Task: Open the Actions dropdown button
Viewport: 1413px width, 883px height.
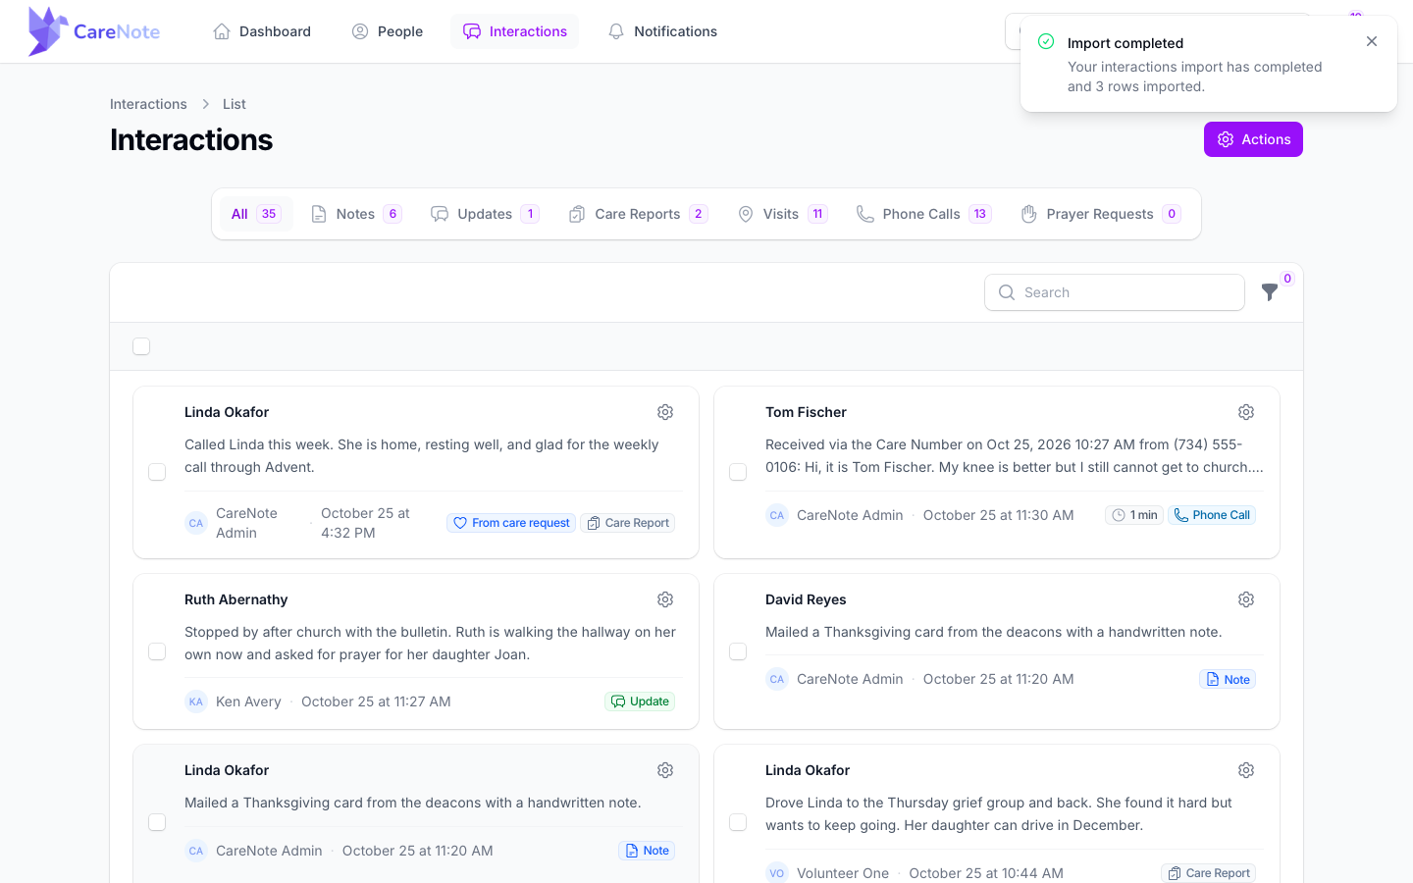Action: [x=1253, y=139]
